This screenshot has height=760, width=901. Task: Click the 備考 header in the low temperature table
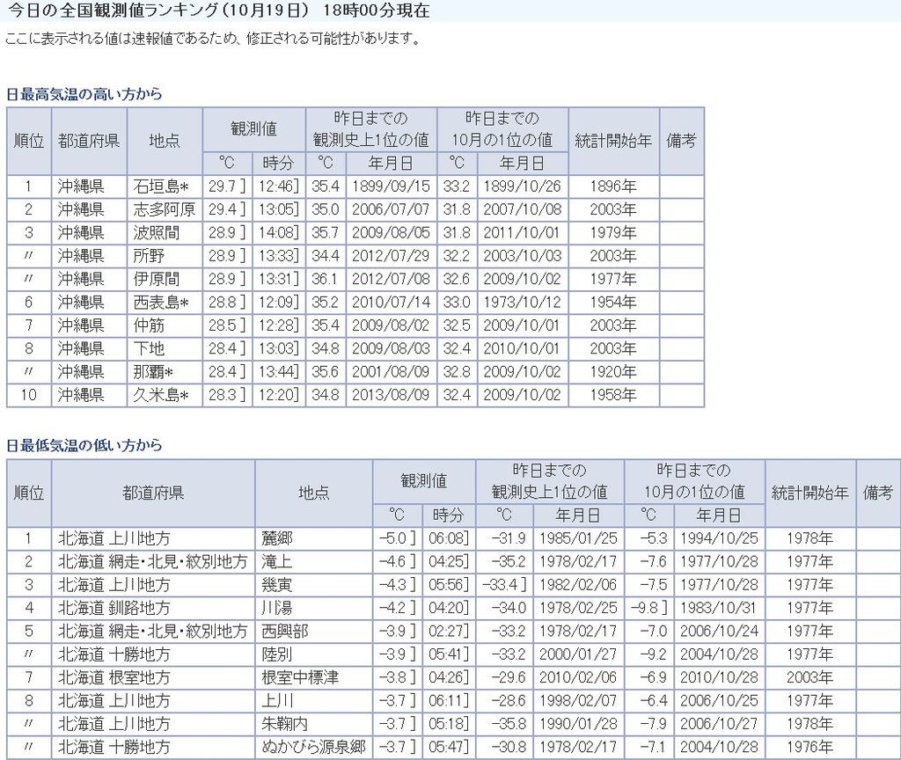[x=877, y=493]
